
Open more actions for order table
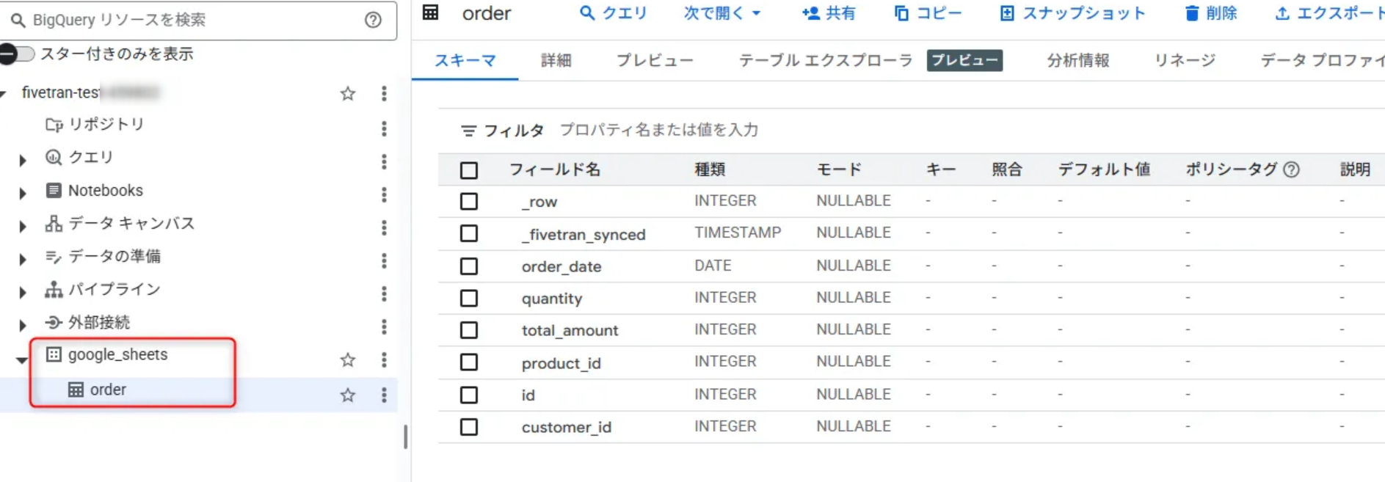pyautogui.click(x=384, y=395)
